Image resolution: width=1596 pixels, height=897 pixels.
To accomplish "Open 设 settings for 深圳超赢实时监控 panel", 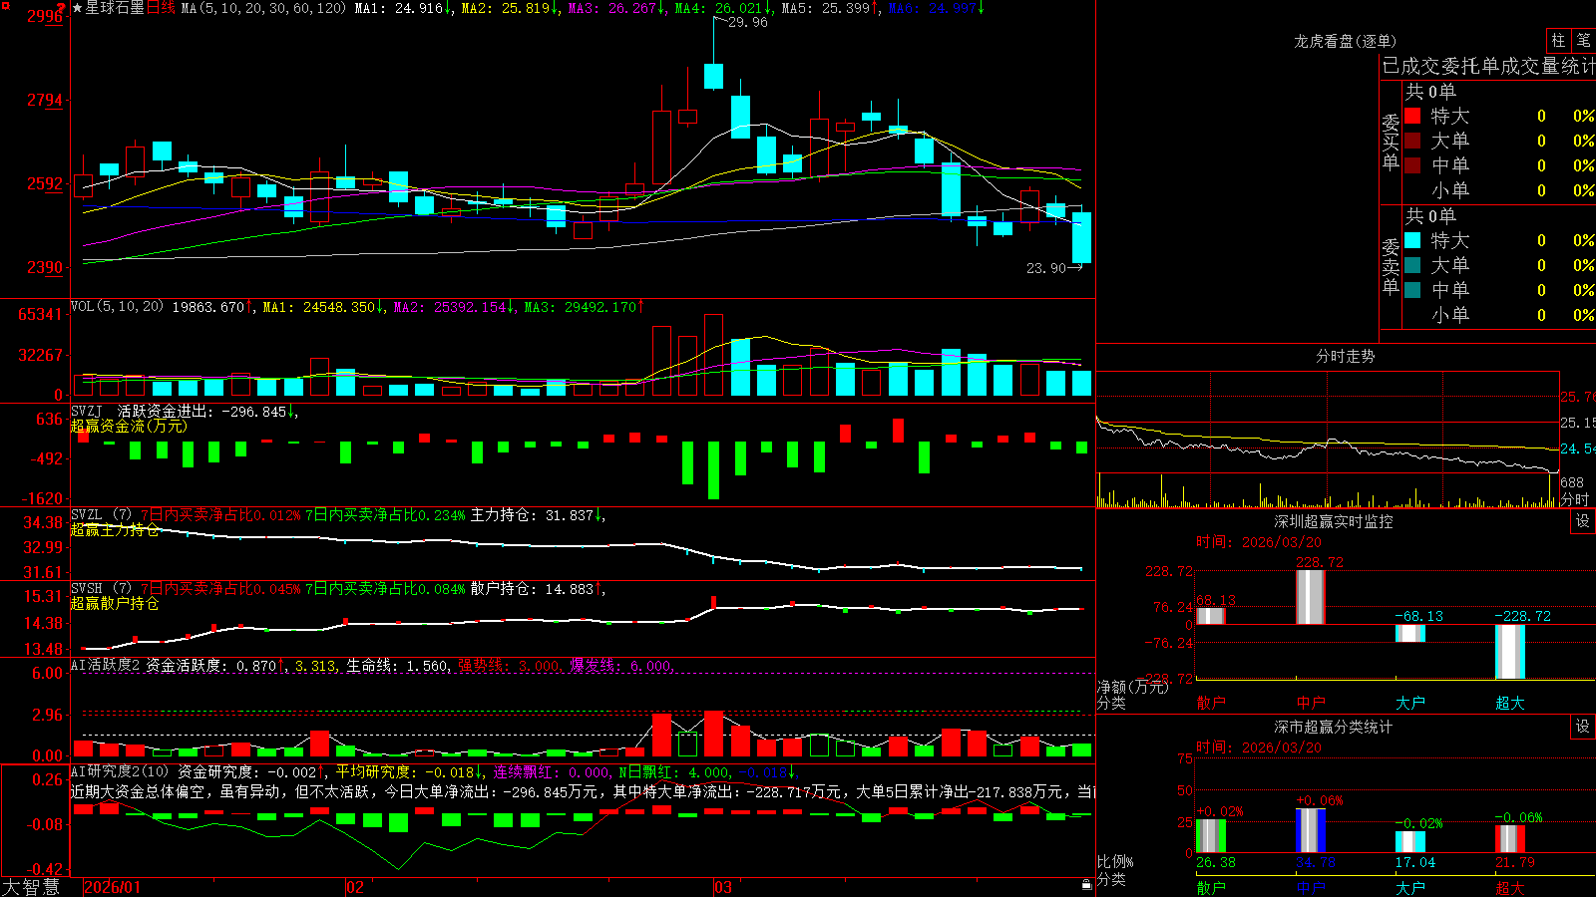I will click(x=1583, y=521).
